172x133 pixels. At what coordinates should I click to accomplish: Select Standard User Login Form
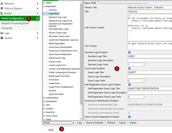60,21
